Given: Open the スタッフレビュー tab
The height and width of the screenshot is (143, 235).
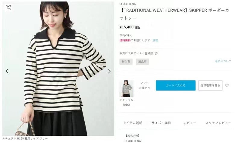Looking at the screenshot, I should [x=218, y=123].
